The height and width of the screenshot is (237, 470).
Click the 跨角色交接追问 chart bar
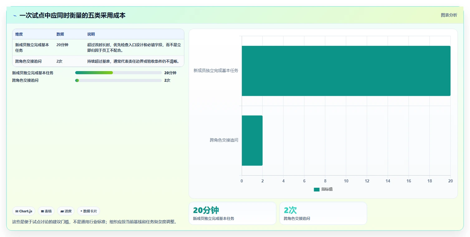252,140
